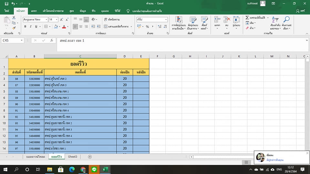This screenshot has width=310, height=174.
Task: Expand the Name Box dropdown next to C45
Action: 22,41
